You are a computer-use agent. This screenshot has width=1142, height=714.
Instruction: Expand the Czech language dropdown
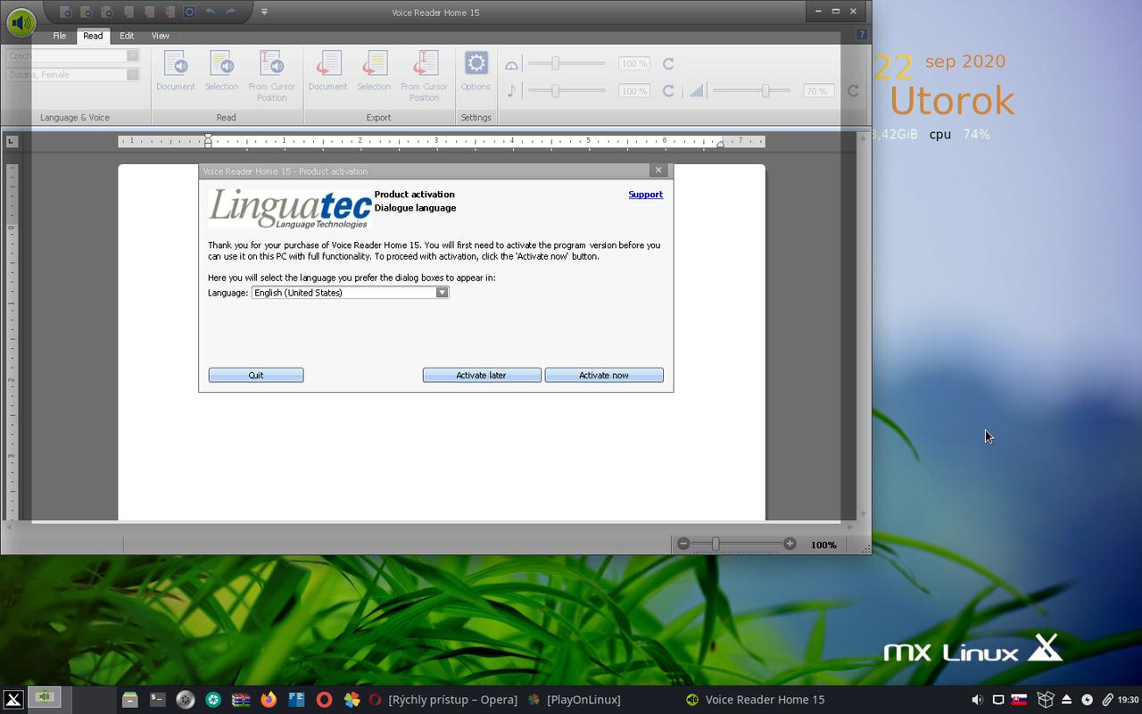(133, 55)
